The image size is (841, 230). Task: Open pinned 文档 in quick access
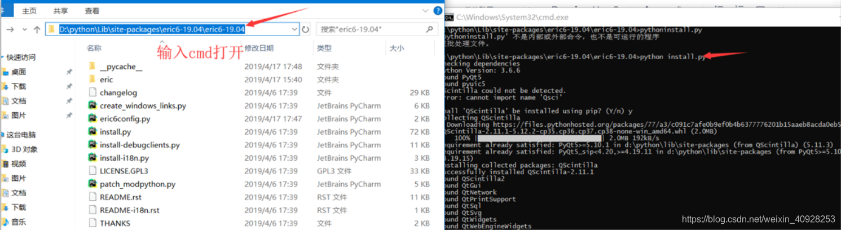click(19, 101)
